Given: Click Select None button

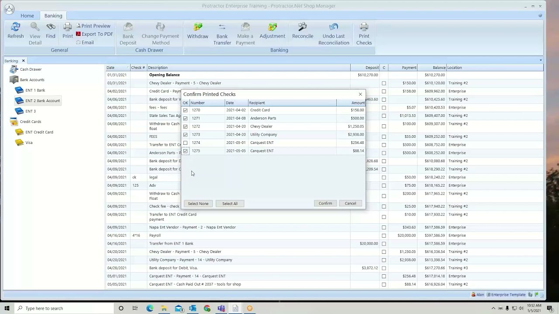Looking at the screenshot, I should click(x=198, y=204).
